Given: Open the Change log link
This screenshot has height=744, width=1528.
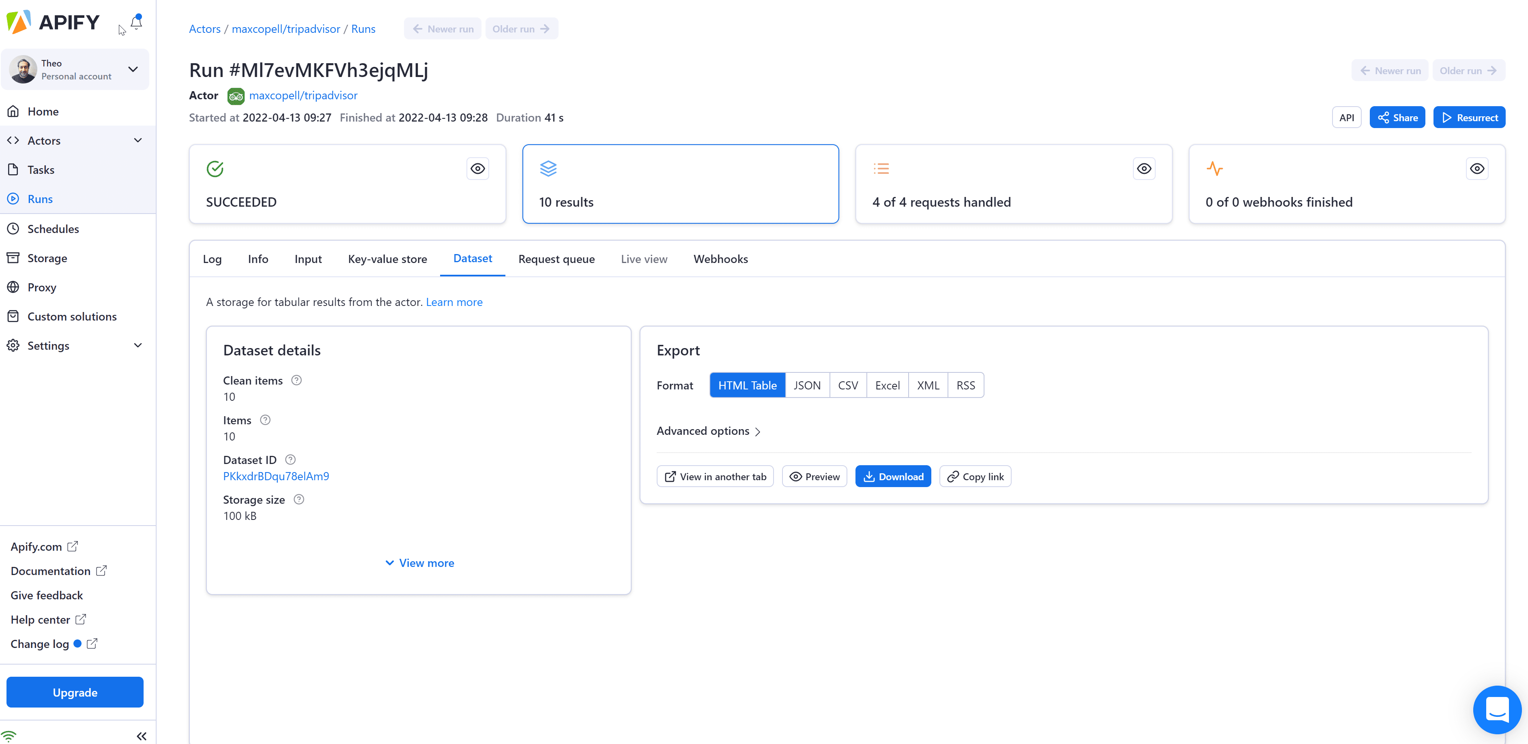Looking at the screenshot, I should (x=54, y=644).
